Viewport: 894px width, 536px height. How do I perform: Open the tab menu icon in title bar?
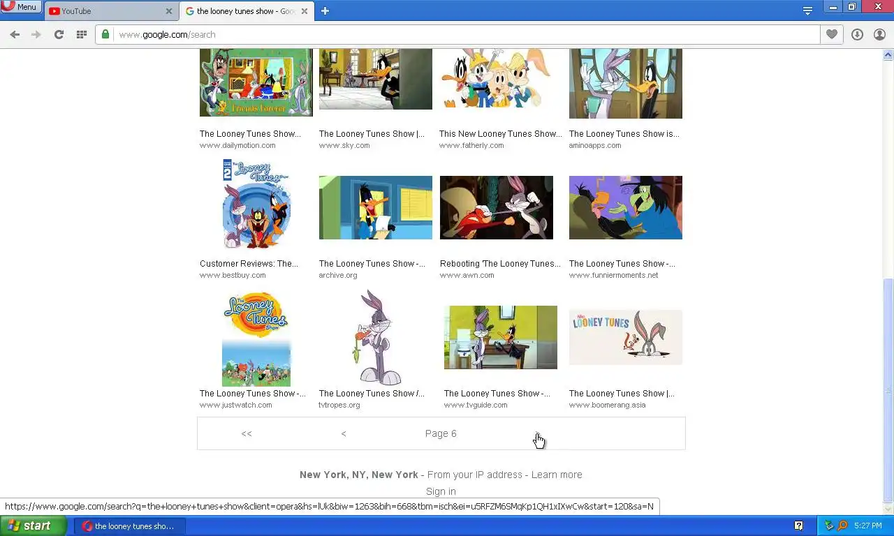coord(807,10)
